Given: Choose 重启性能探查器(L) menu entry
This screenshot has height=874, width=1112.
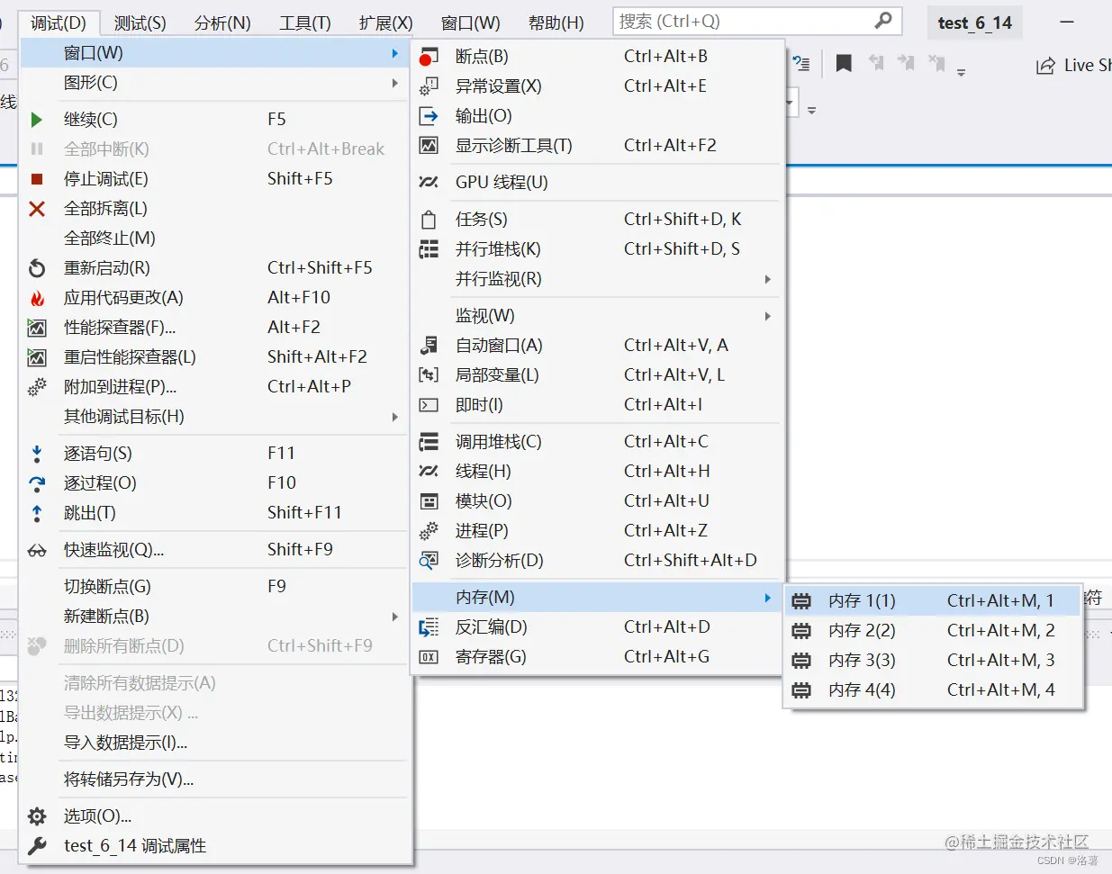Looking at the screenshot, I should coord(215,357).
